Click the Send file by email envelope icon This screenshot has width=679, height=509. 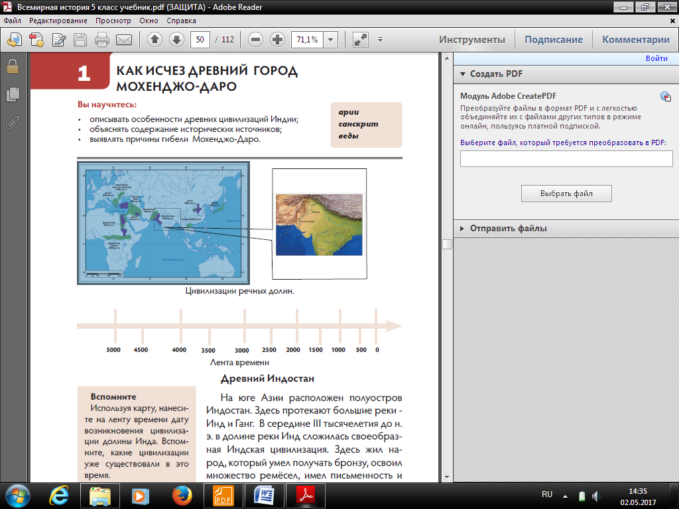click(x=124, y=40)
